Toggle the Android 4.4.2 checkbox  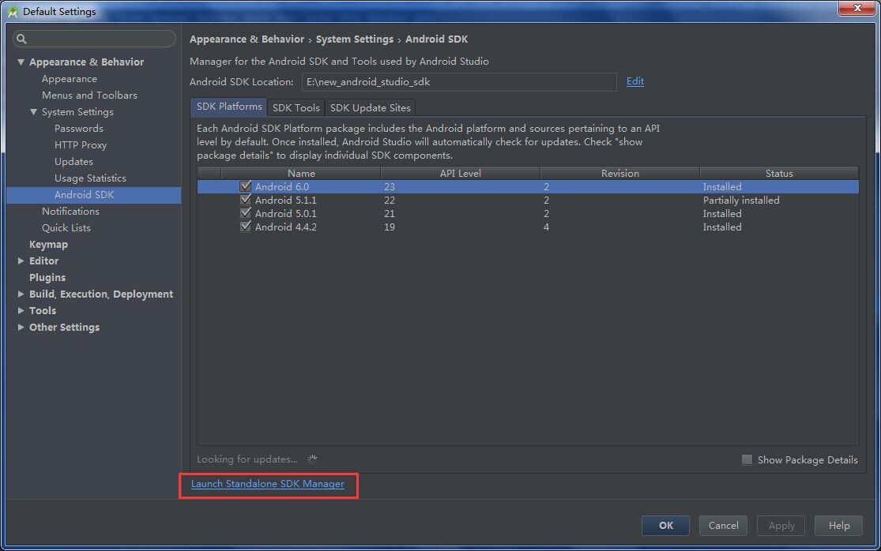pyautogui.click(x=245, y=227)
